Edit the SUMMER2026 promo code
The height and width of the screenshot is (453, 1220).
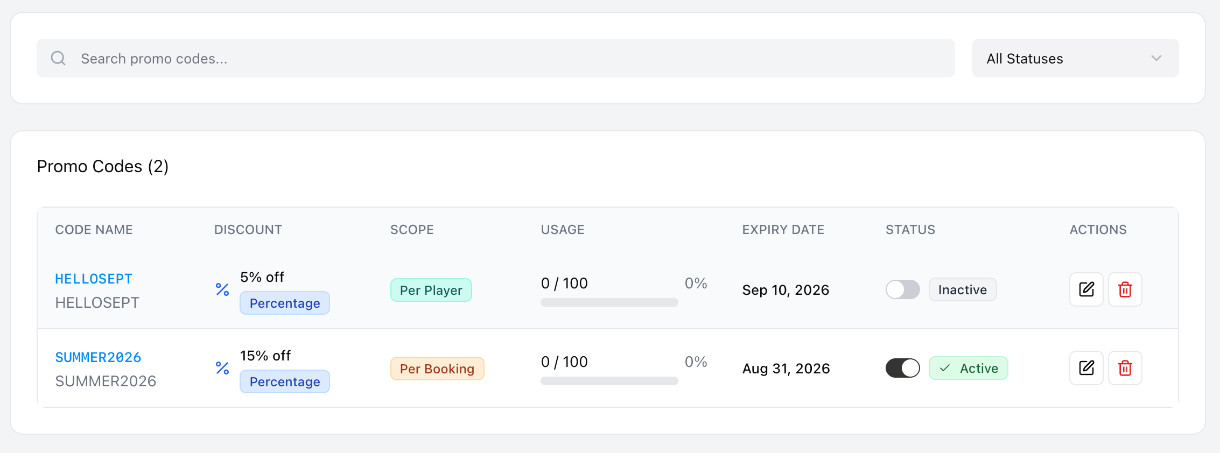(1086, 368)
